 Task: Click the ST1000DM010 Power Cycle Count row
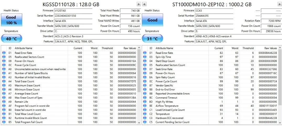click(x=210, y=81)
